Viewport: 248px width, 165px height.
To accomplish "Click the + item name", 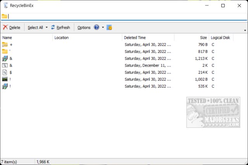I will coord(11,45).
